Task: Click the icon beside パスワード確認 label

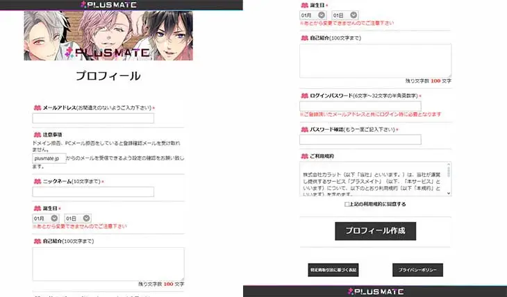Action: [x=305, y=130]
